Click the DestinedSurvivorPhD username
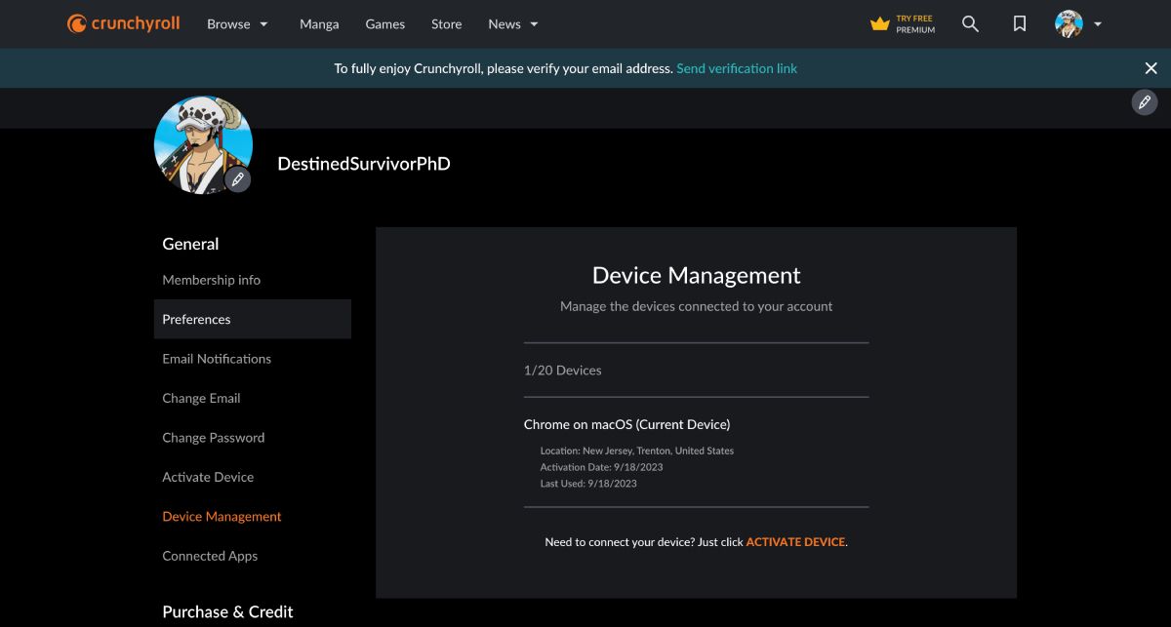Viewport: 1171px width, 627px height. (364, 164)
